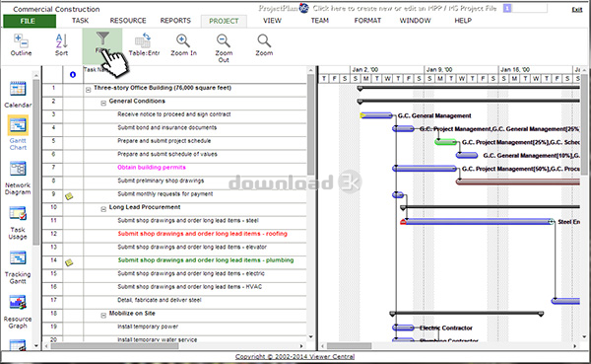
Task: Collapse the Mobilize on Site group
Action: click(x=103, y=316)
